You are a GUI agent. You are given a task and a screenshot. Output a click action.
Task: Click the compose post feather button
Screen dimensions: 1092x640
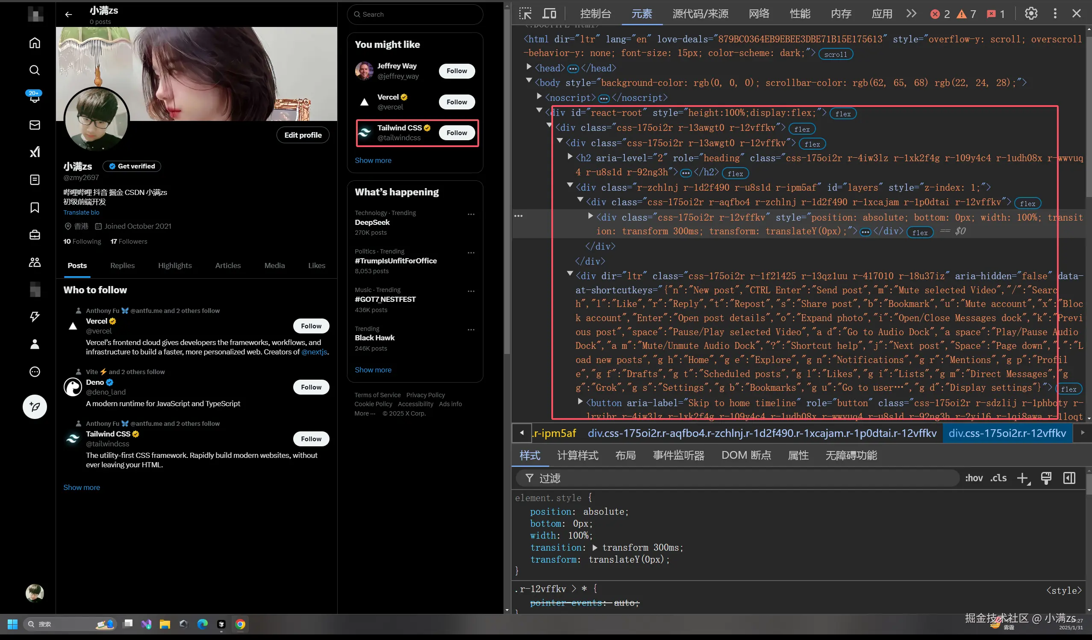(x=35, y=406)
